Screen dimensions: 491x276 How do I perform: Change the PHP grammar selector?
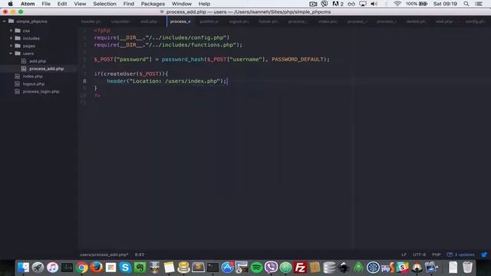tap(437, 255)
